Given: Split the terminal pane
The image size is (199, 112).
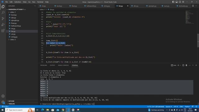Looking at the screenshot, I should point(183,65).
